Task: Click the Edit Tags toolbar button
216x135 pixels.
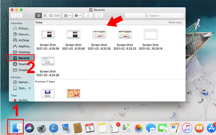Action: click(x=99, y=15)
